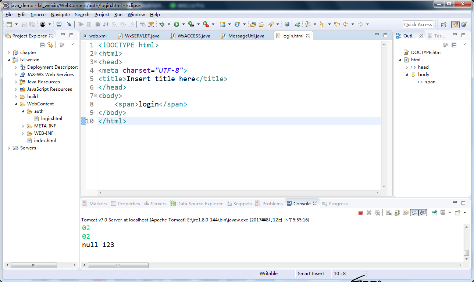
Task: Switch to the web.xml editor tab
Action: 95,36
